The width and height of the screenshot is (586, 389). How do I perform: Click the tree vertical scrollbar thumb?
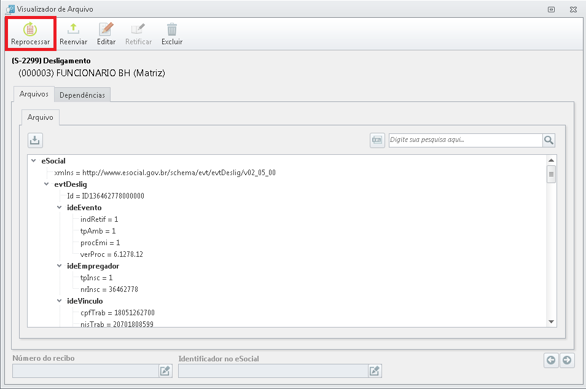tap(551, 175)
